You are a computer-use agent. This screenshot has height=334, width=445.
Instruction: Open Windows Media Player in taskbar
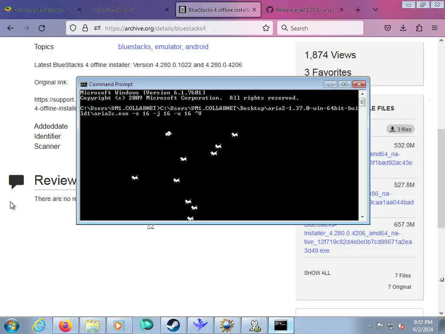pyautogui.click(x=119, y=325)
